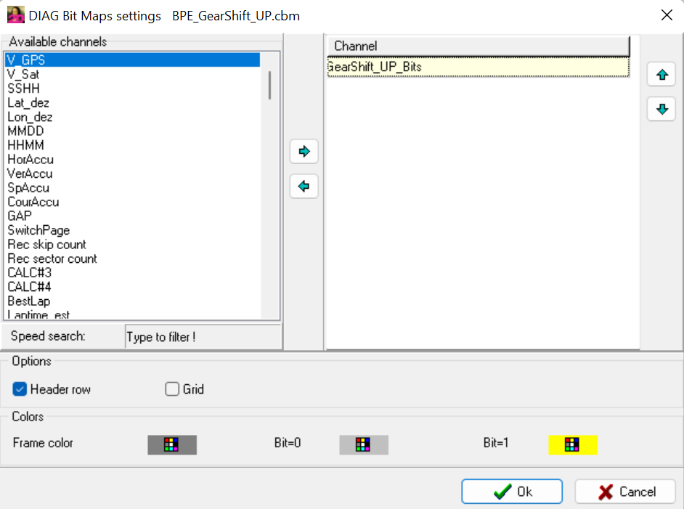
Task: Click the right arrow to add channel
Action: pos(304,152)
